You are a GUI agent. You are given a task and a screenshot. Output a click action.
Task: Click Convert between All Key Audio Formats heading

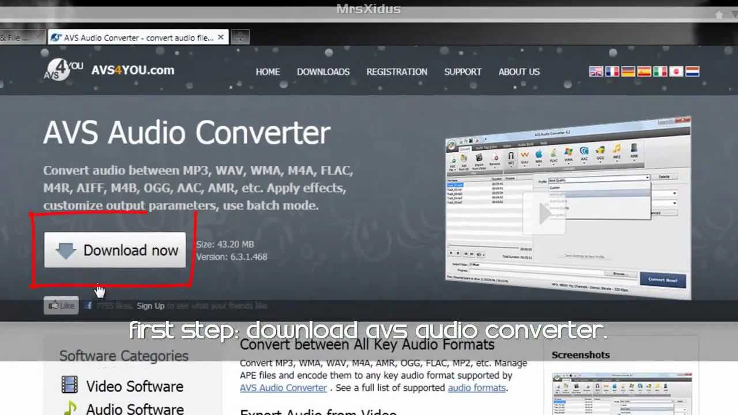[367, 345]
